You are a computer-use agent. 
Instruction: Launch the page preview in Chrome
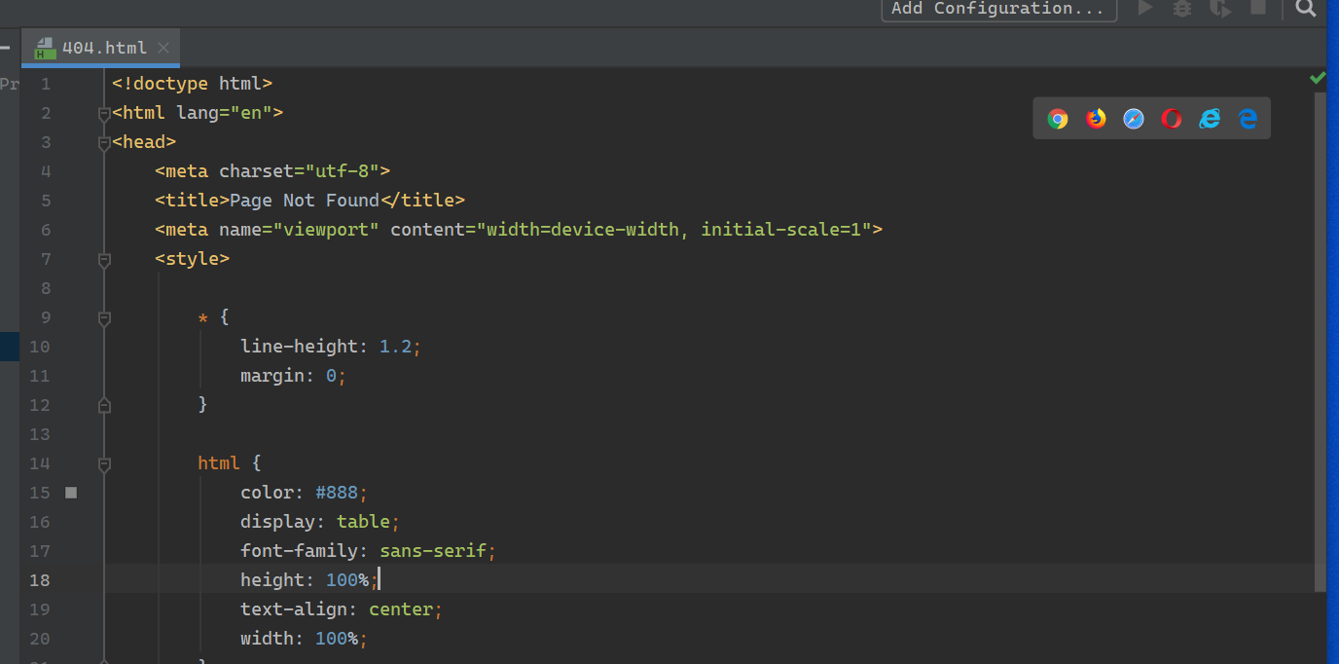[x=1058, y=118]
